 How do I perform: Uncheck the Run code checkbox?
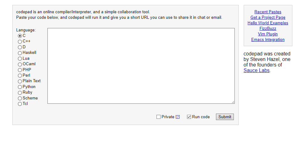[189, 117]
